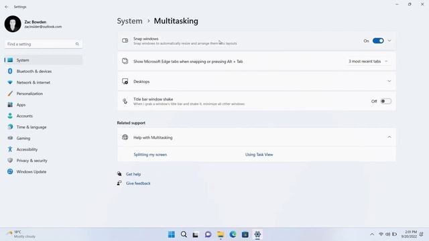This screenshot has width=429, height=241.
Task: Open the Splitting my screen link
Action: click(x=150, y=155)
